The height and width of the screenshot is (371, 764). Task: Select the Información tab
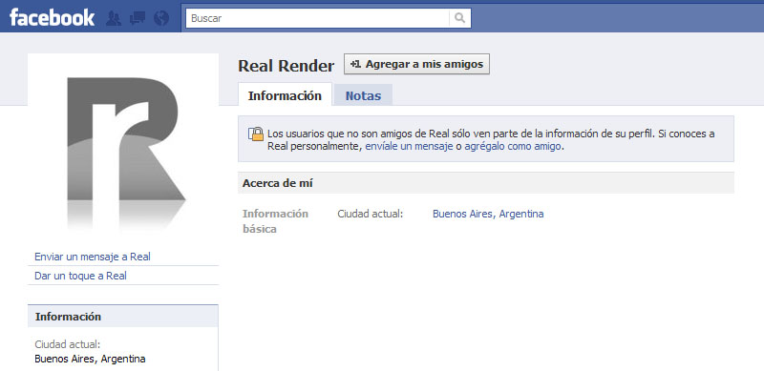pos(285,95)
